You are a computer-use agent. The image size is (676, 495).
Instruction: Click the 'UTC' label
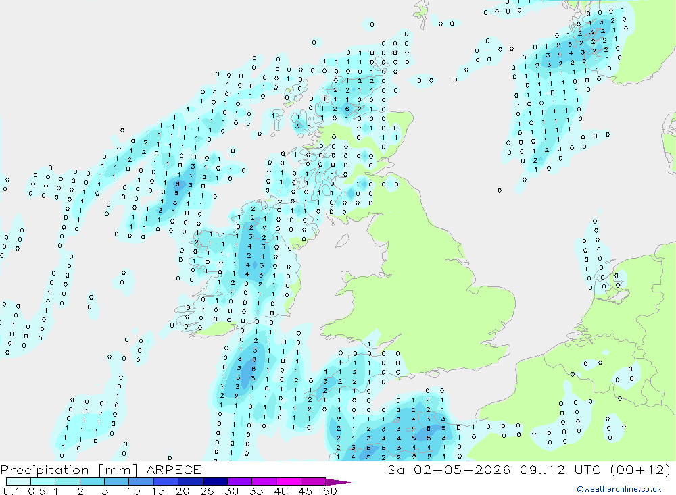(587, 469)
